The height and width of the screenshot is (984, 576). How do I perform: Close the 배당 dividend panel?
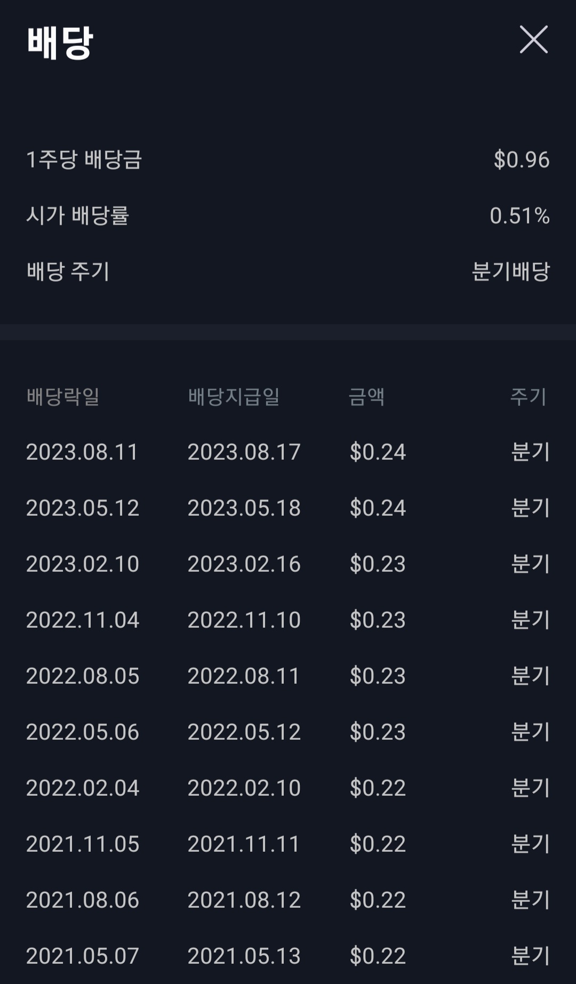coord(534,39)
